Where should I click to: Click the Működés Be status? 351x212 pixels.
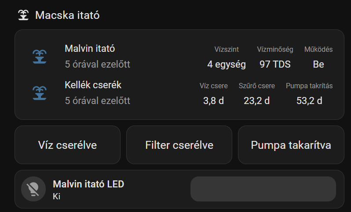click(318, 64)
